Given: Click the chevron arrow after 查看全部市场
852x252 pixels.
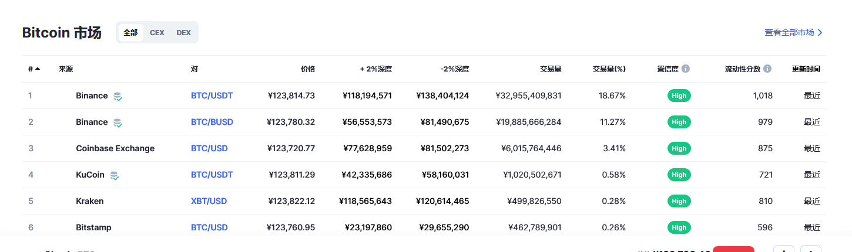Looking at the screenshot, I should [x=820, y=33].
